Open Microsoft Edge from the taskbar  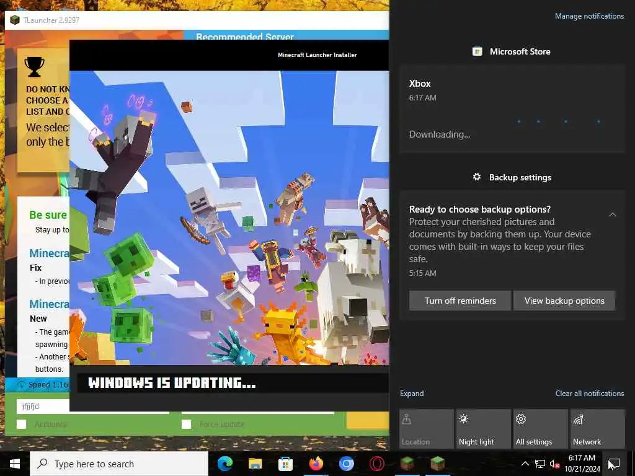pos(224,464)
